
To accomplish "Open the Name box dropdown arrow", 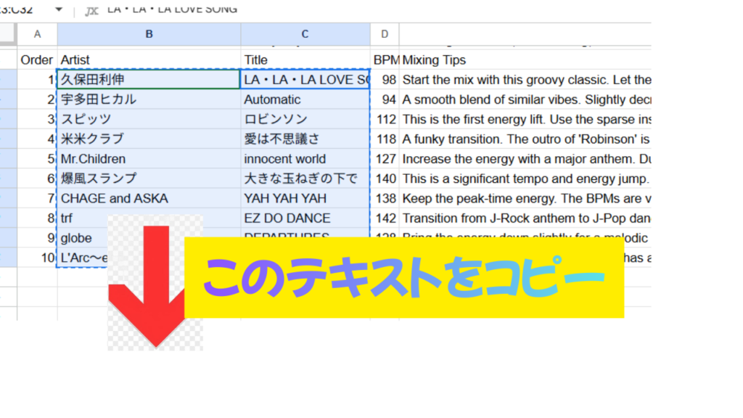I will 58,10.
